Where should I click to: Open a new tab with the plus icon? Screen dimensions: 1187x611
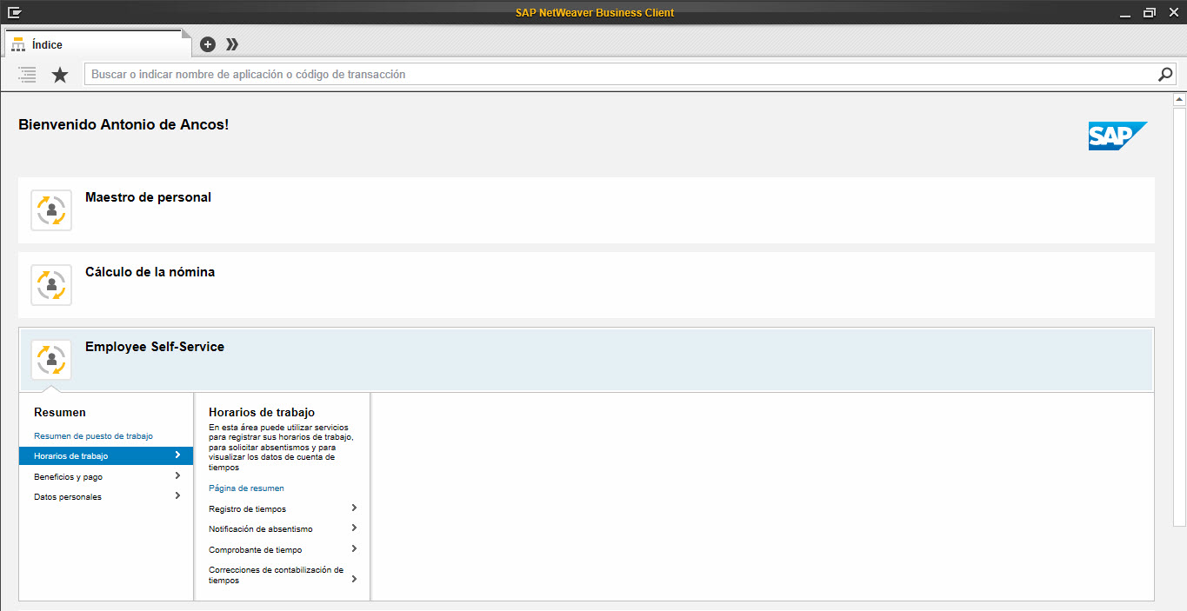point(207,43)
